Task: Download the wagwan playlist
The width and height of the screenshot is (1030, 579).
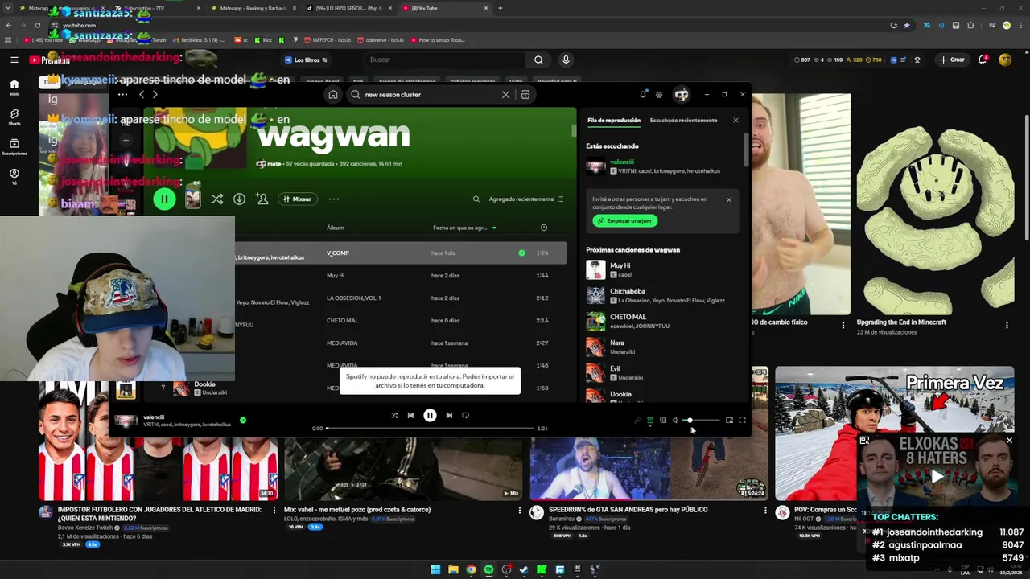Action: [x=239, y=199]
